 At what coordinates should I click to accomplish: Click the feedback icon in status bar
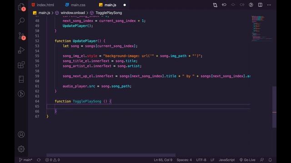pyautogui.click(x=262, y=160)
